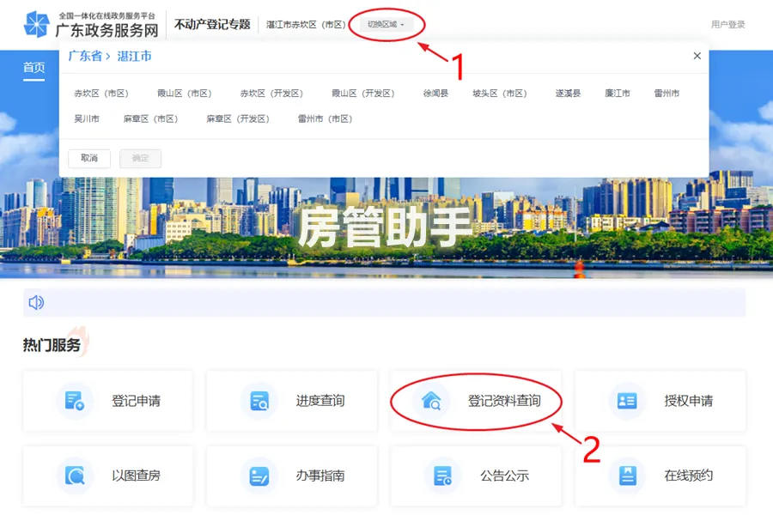Click the 广东政务服务网 snowflake logo
Screen dimensions: 773x515
click(36, 25)
